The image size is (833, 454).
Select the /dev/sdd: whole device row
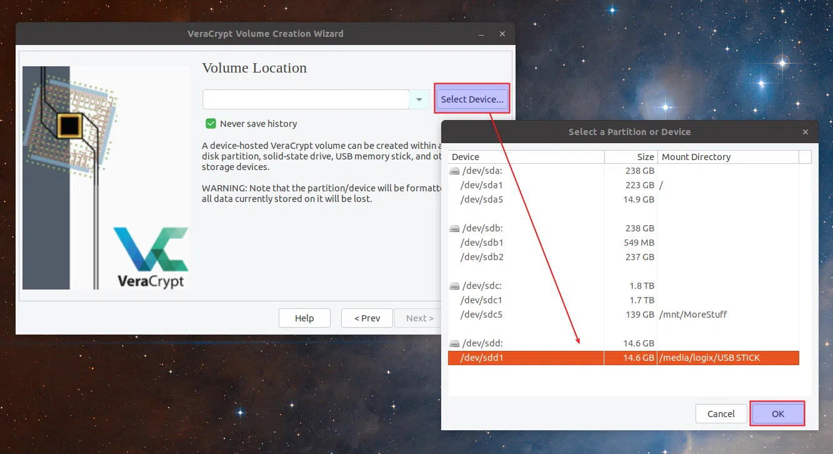pyautogui.click(x=624, y=343)
